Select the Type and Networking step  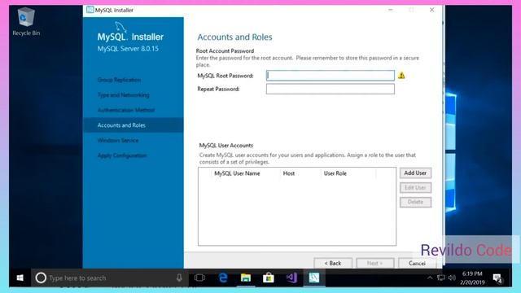pos(123,95)
